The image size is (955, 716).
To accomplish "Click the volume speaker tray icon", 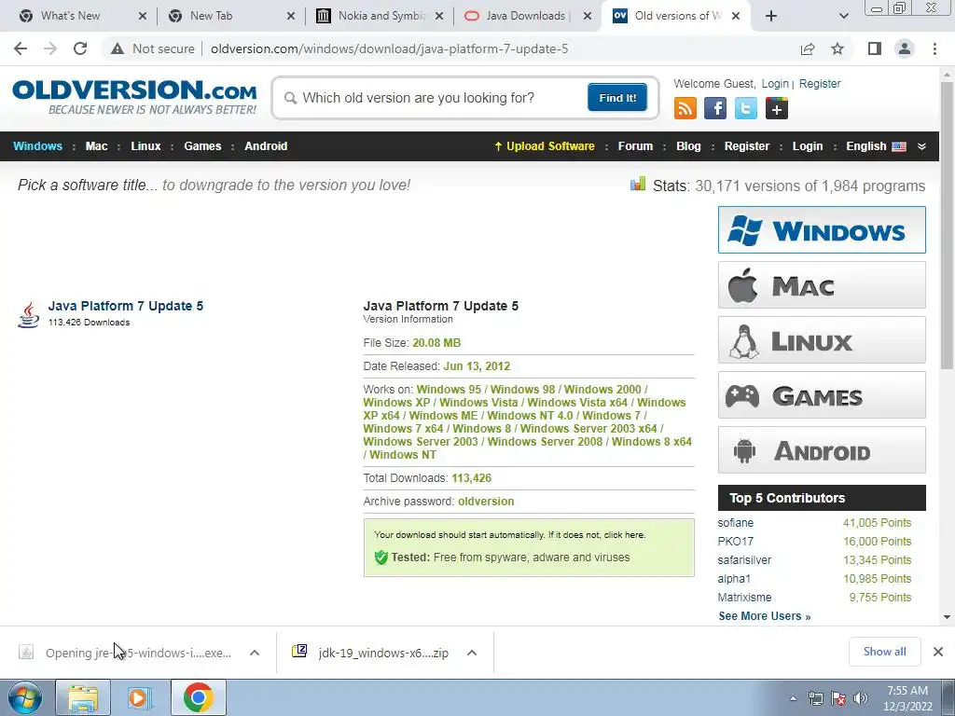I will (861, 698).
